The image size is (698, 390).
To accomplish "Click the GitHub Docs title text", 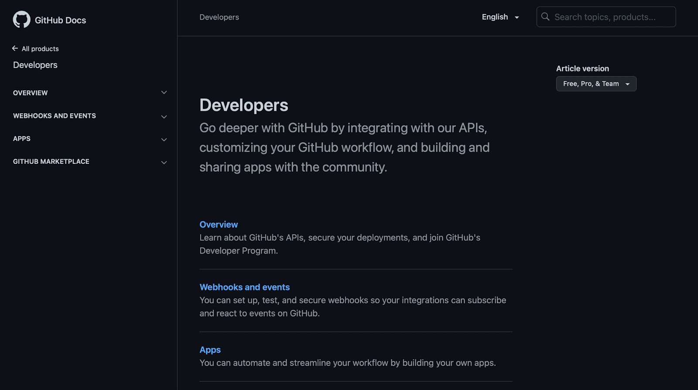I will [x=60, y=20].
